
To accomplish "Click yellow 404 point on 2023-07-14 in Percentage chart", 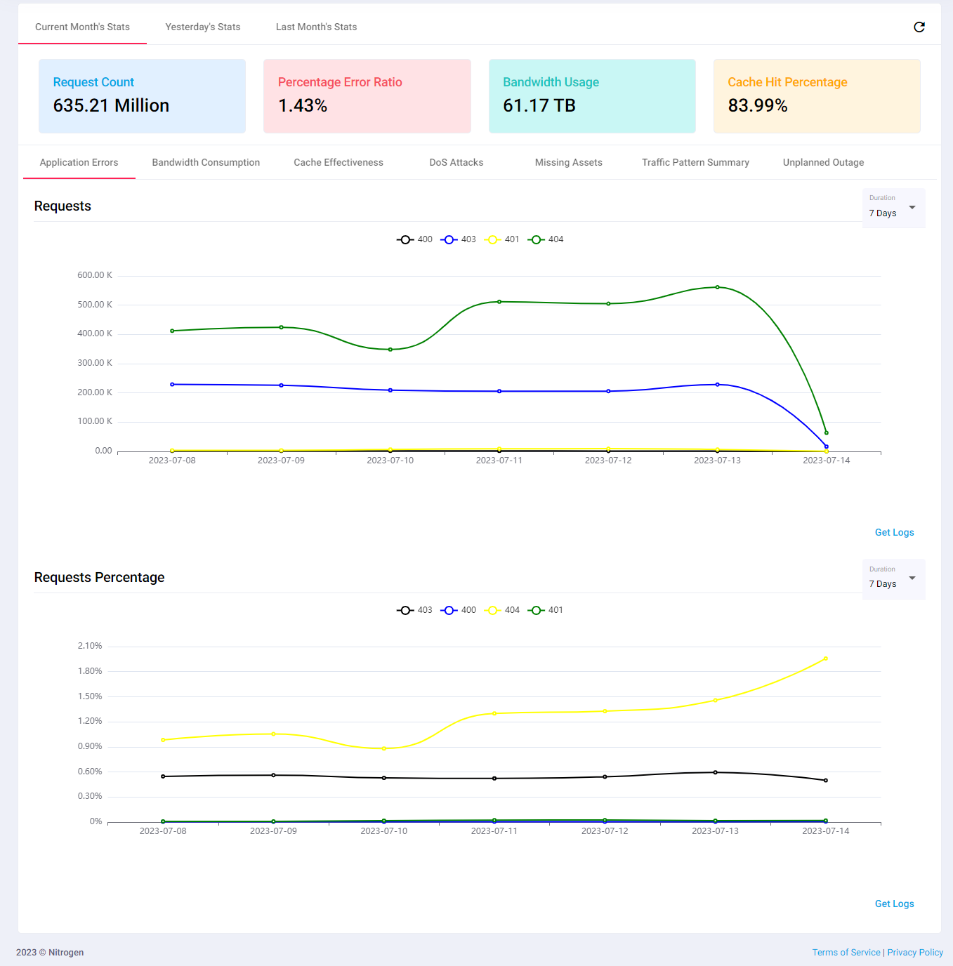I will [825, 659].
